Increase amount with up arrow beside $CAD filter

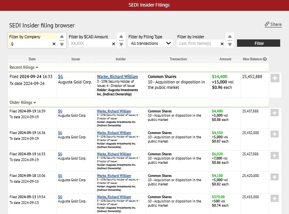(x=121, y=37)
